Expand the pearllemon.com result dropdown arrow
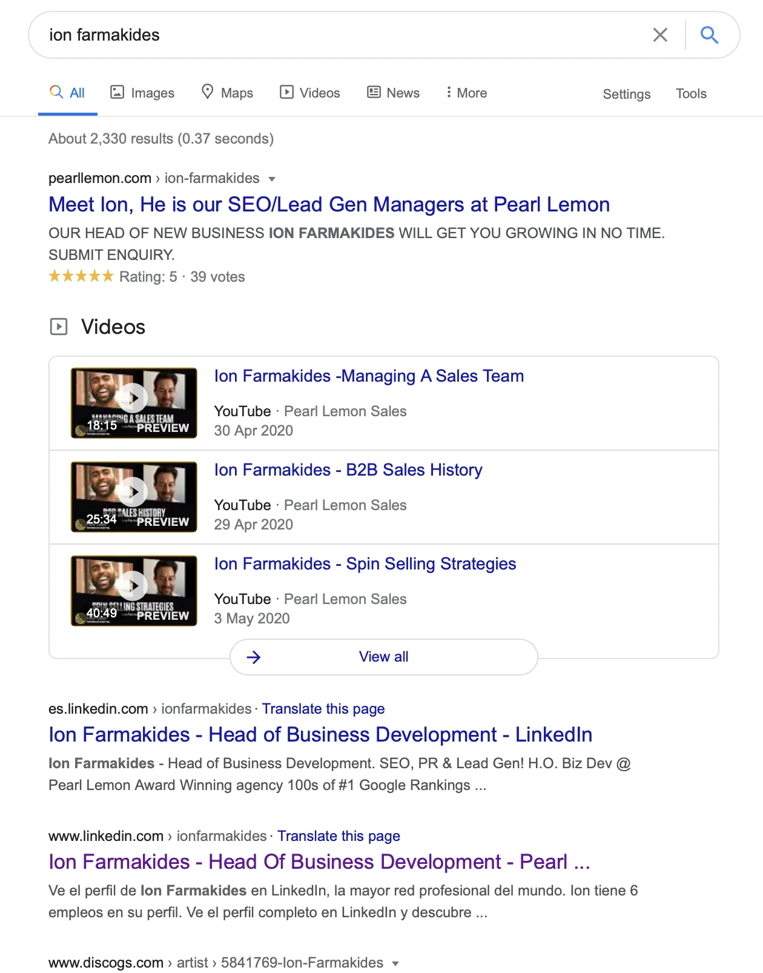The width and height of the screenshot is (763, 973). click(x=272, y=179)
